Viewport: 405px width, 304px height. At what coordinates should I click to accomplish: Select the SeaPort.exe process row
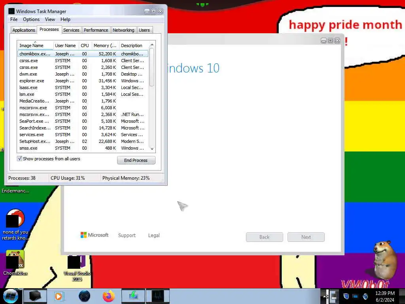pos(83,121)
